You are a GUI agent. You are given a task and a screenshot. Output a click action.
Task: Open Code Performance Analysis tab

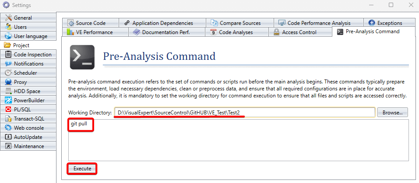[319, 23]
